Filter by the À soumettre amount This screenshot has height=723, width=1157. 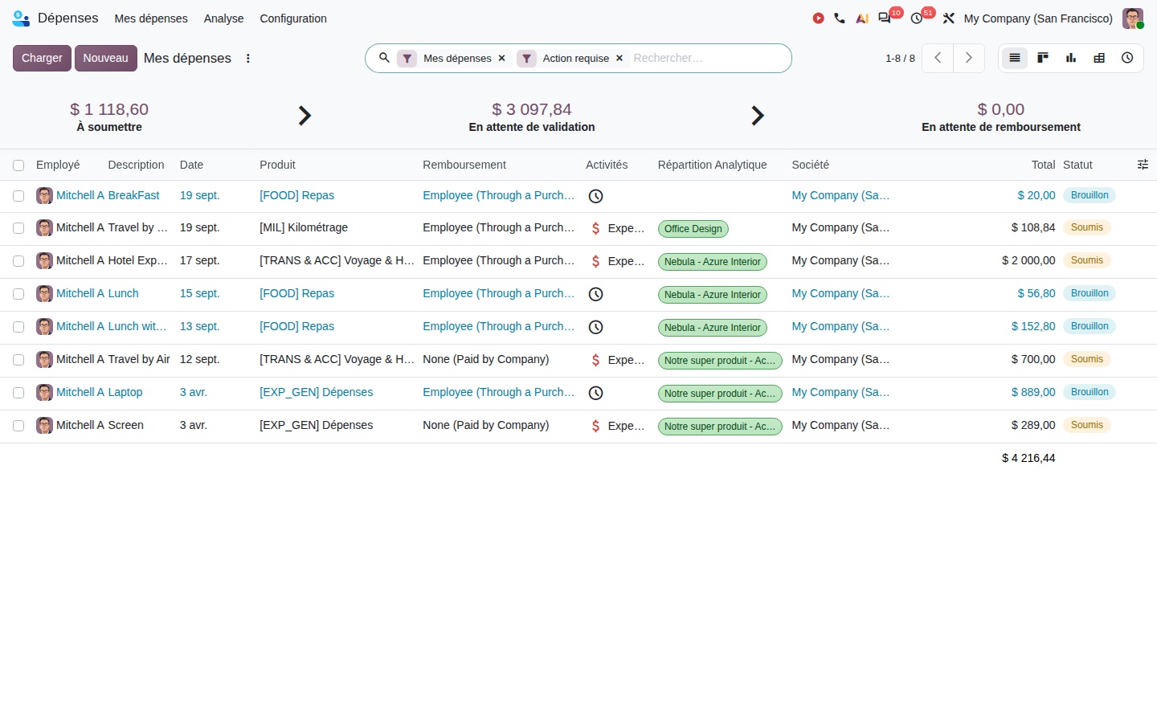point(109,109)
